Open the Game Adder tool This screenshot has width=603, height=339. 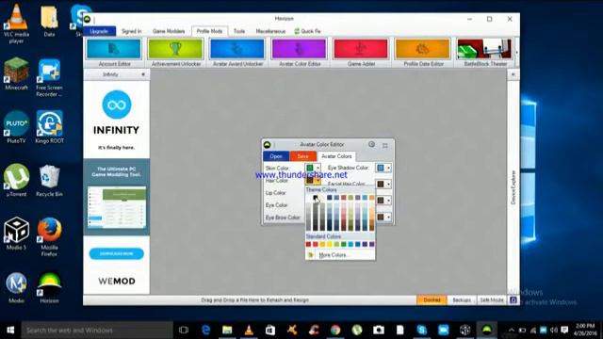point(361,53)
